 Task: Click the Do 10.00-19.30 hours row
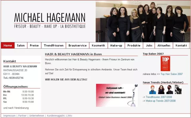click(x=19, y=95)
